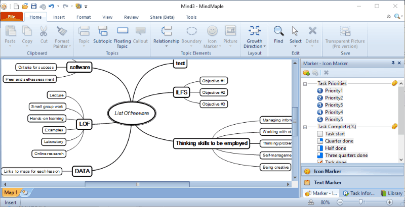This screenshot has height=207, width=405.
Task: Insert a new Topic via ribbon icon
Action: (x=84, y=31)
